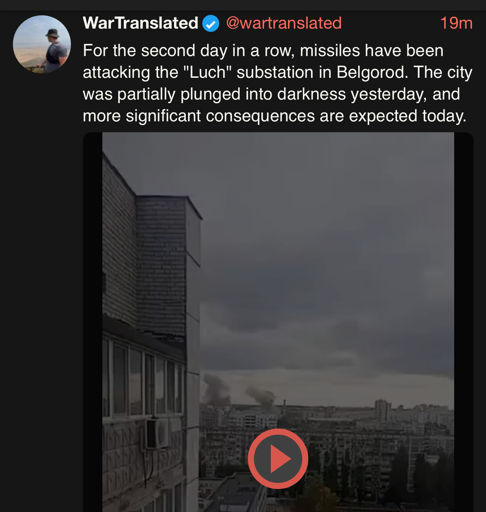
Task: Click the tweet's last line about consequences
Action: [274, 116]
